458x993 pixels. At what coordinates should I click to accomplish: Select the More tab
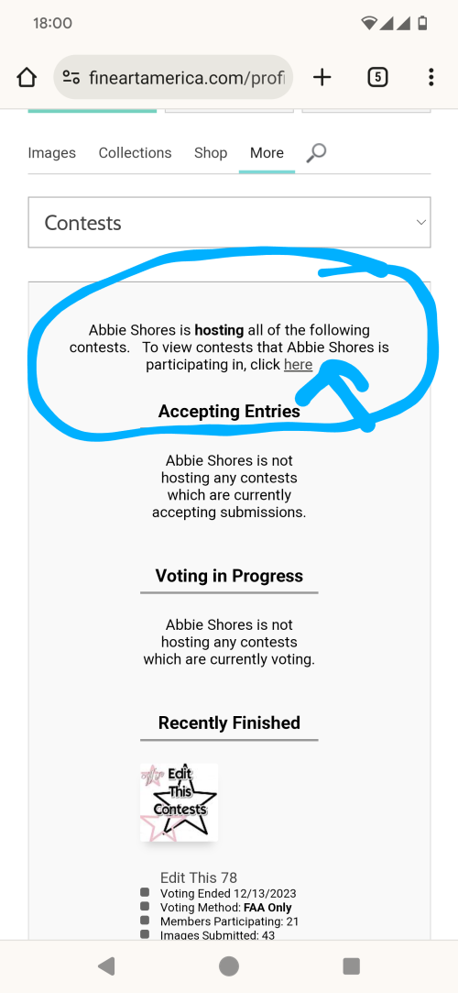pos(267,152)
